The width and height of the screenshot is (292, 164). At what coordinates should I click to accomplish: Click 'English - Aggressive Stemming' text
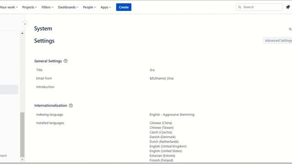pyautogui.click(x=172, y=114)
